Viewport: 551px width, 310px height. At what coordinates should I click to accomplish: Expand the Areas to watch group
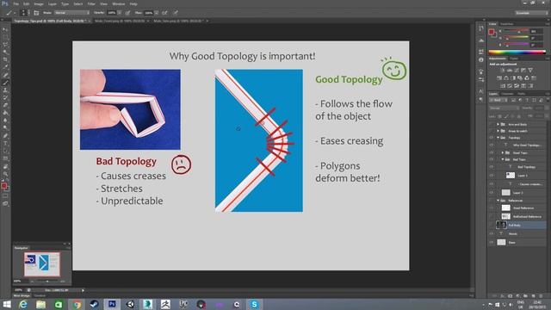click(498, 131)
